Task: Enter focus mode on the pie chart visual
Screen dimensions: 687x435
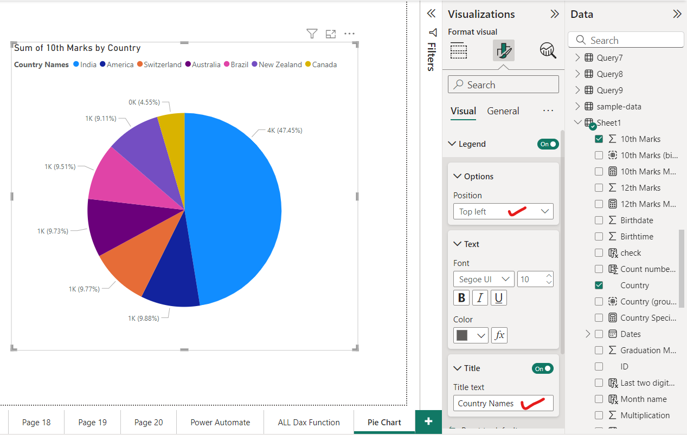Action: [x=331, y=34]
